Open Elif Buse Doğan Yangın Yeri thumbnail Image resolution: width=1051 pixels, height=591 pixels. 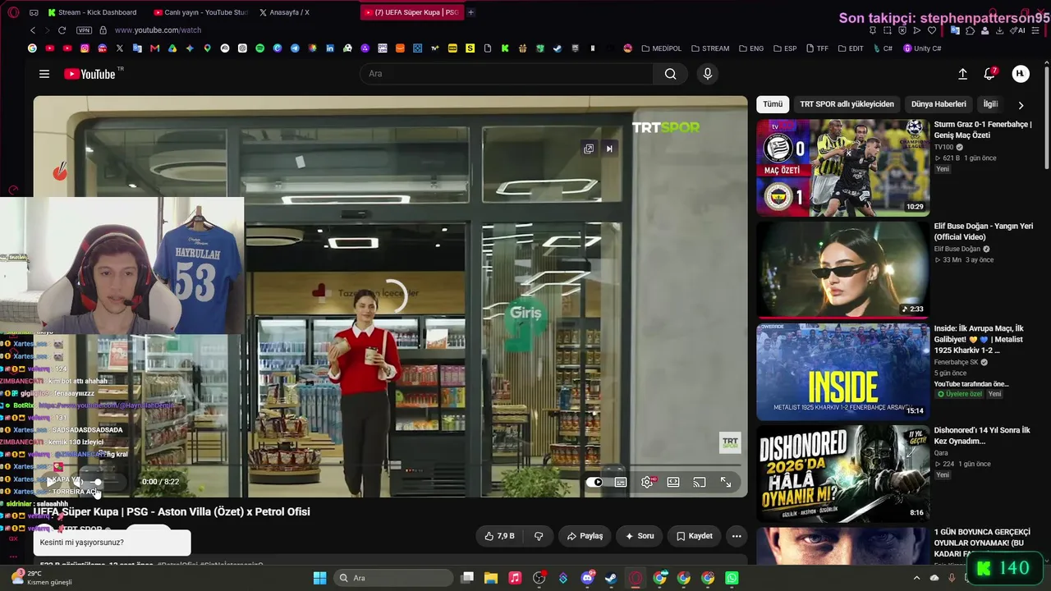click(842, 269)
